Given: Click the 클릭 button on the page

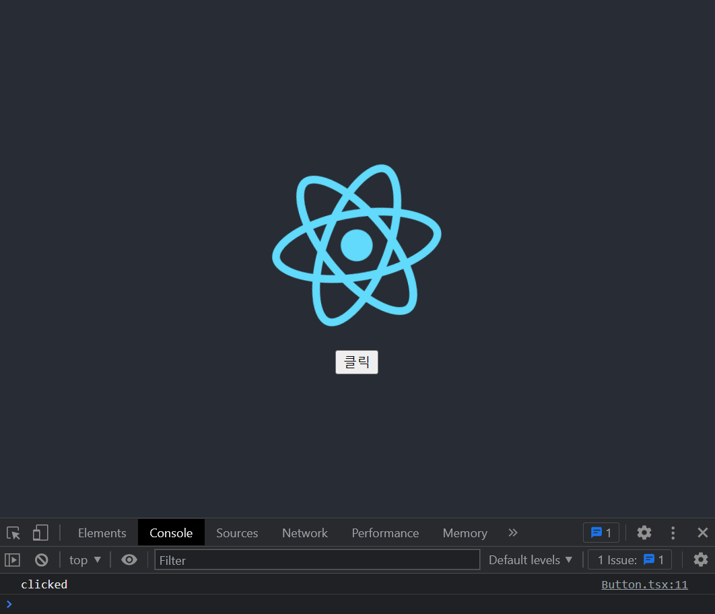Looking at the screenshot, I should click(x=357, y=362).
